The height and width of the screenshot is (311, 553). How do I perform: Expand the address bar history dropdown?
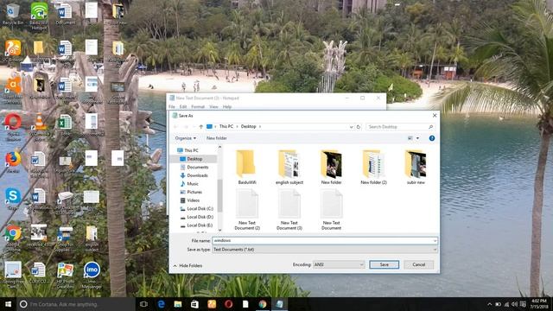[x=351, y=127]
